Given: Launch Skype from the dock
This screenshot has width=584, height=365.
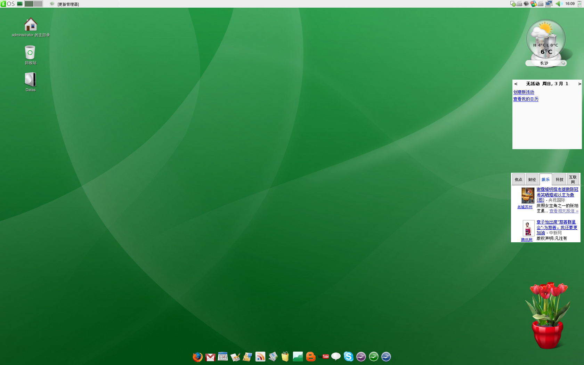Looking at the screenshot, I should [x=348, y=357].
